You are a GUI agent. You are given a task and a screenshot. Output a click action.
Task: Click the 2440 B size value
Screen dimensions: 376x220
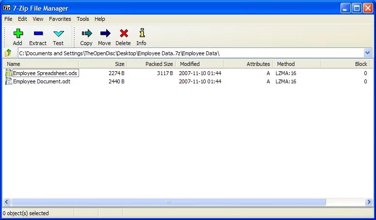coord(116,81)
